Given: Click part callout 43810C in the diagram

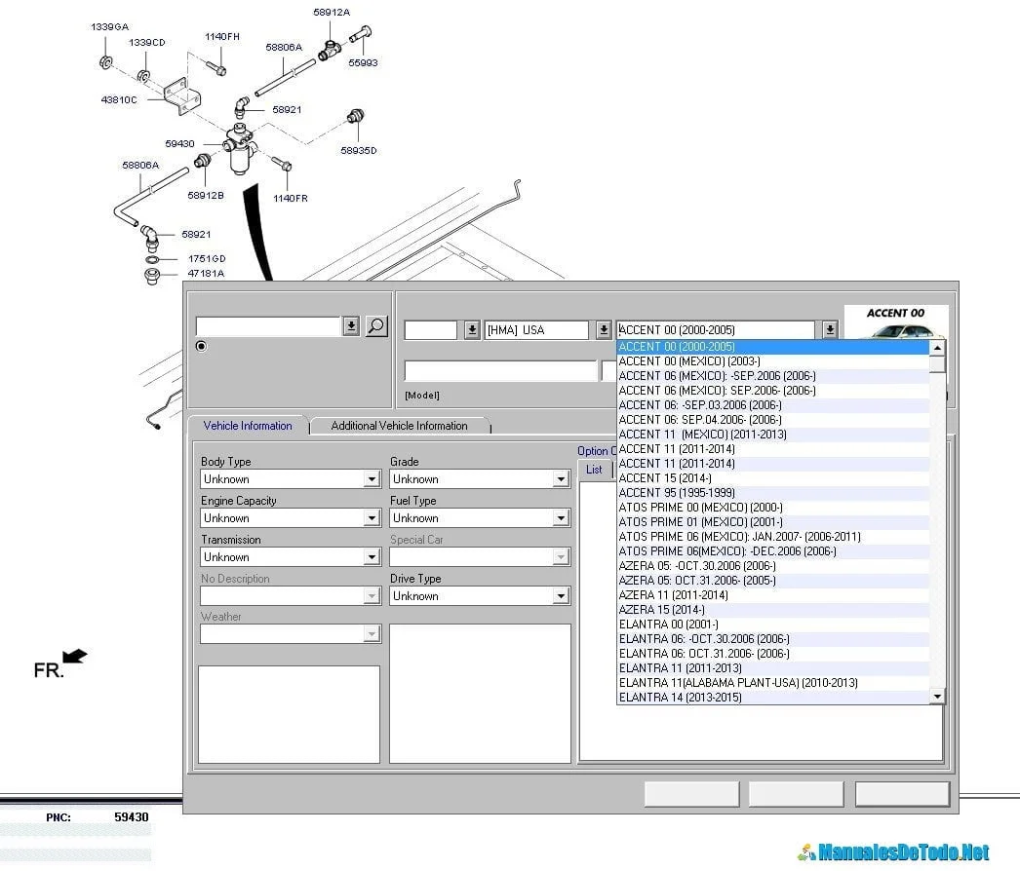Looking at the screenshot, I should (119, 99).
